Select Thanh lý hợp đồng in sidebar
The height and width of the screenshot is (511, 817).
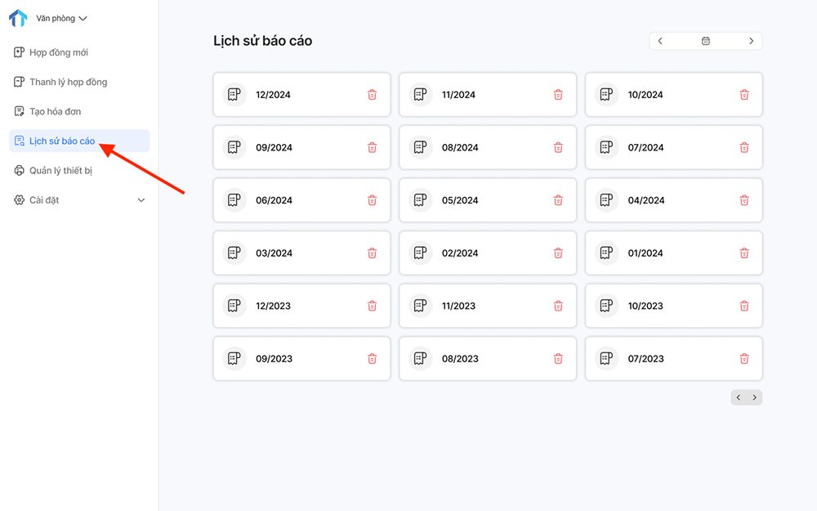(x=68, y=82)
